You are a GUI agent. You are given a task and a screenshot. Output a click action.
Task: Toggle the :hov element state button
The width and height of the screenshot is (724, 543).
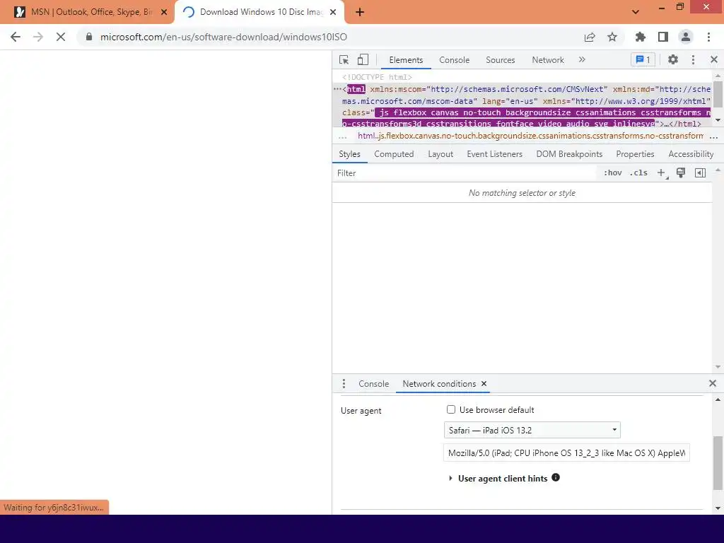(613, 173)
